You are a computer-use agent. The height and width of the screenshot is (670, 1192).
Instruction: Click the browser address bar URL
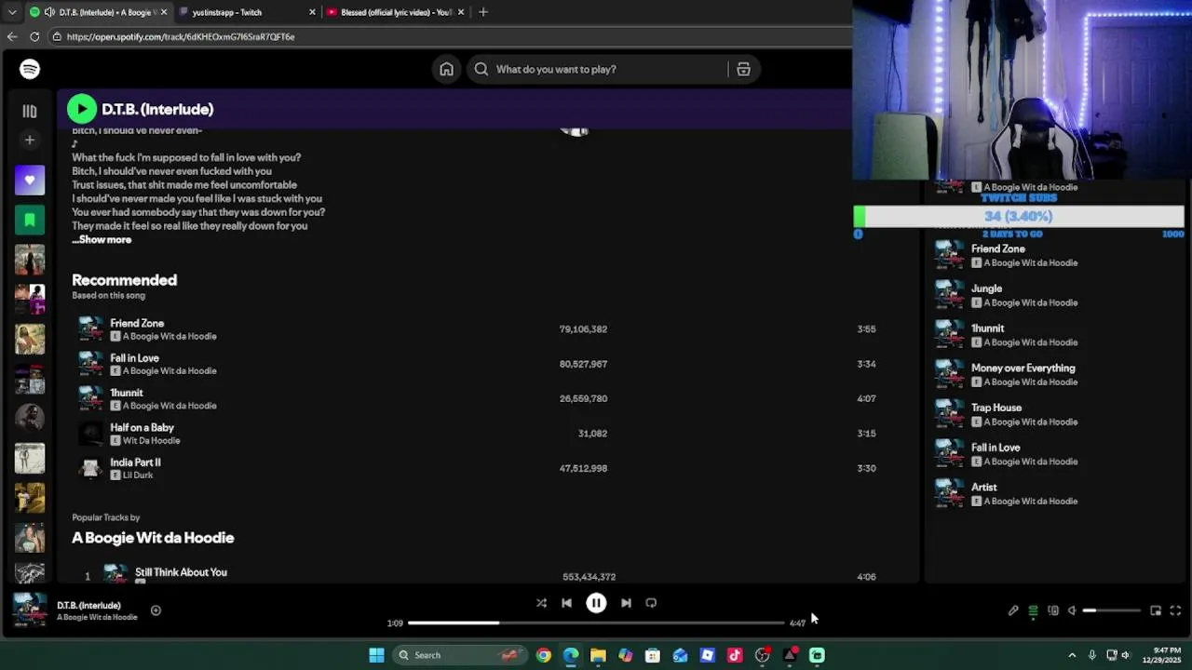tap(181, 36)
